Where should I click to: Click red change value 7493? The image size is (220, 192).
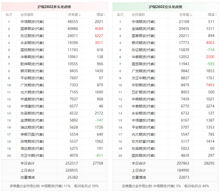pos(210,85)
